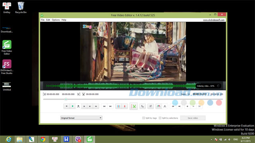Click the green scissors cut button
This screenshot has width=255, height=143.
tap(134, 106)
